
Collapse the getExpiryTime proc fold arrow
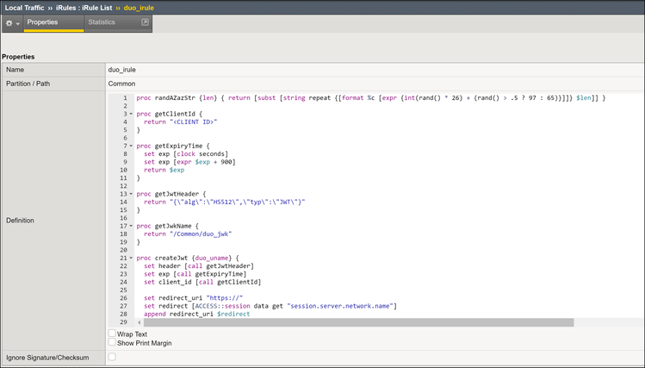131,146
